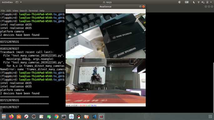The width and height of the screenshot is (214, 120).
Task: Open the clock and calendar panel
Action: click(x=107, y=2)
